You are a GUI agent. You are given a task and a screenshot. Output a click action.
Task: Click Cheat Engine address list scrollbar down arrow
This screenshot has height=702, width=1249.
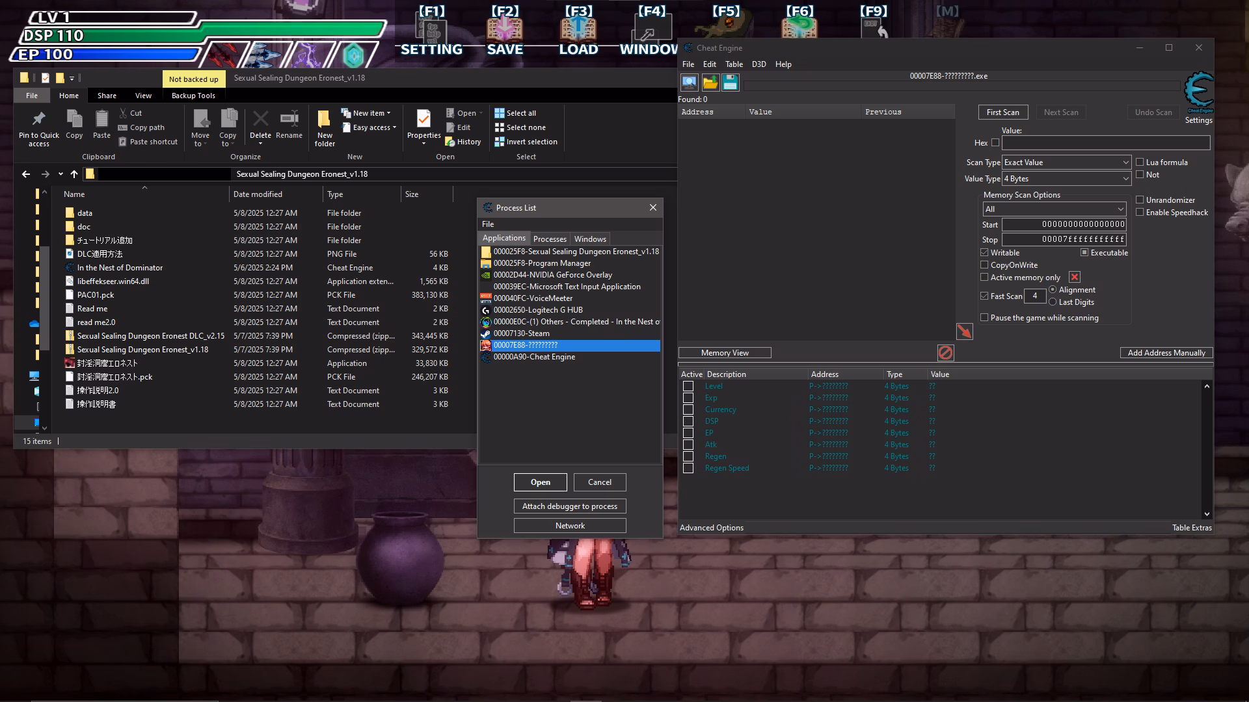click(1207, 514)
